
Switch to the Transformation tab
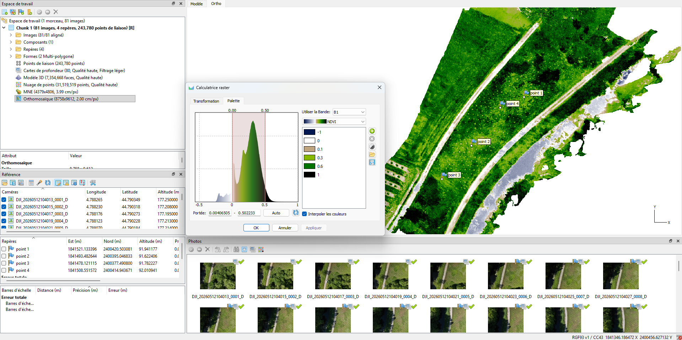point(206,101)
